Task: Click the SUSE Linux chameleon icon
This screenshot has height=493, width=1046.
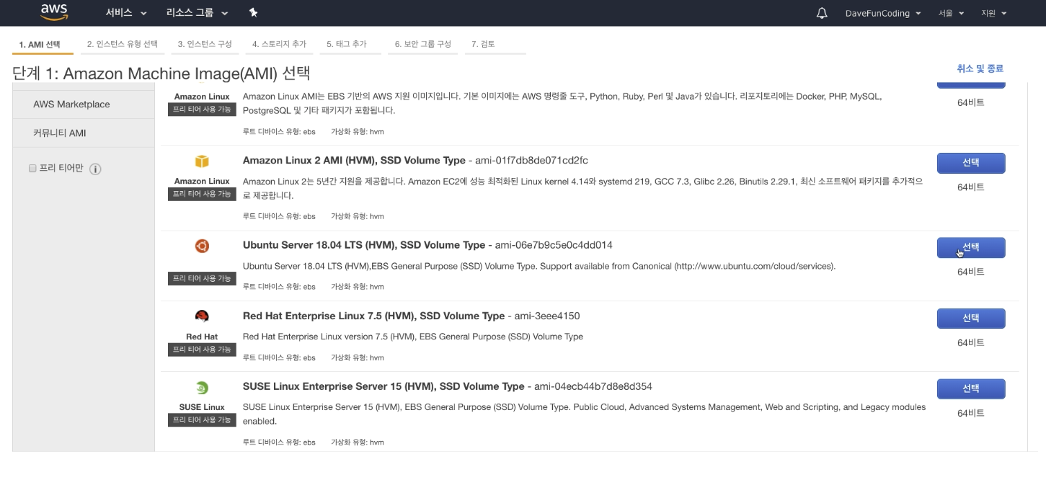Action: pyautogui.click(x=202, y=388)
